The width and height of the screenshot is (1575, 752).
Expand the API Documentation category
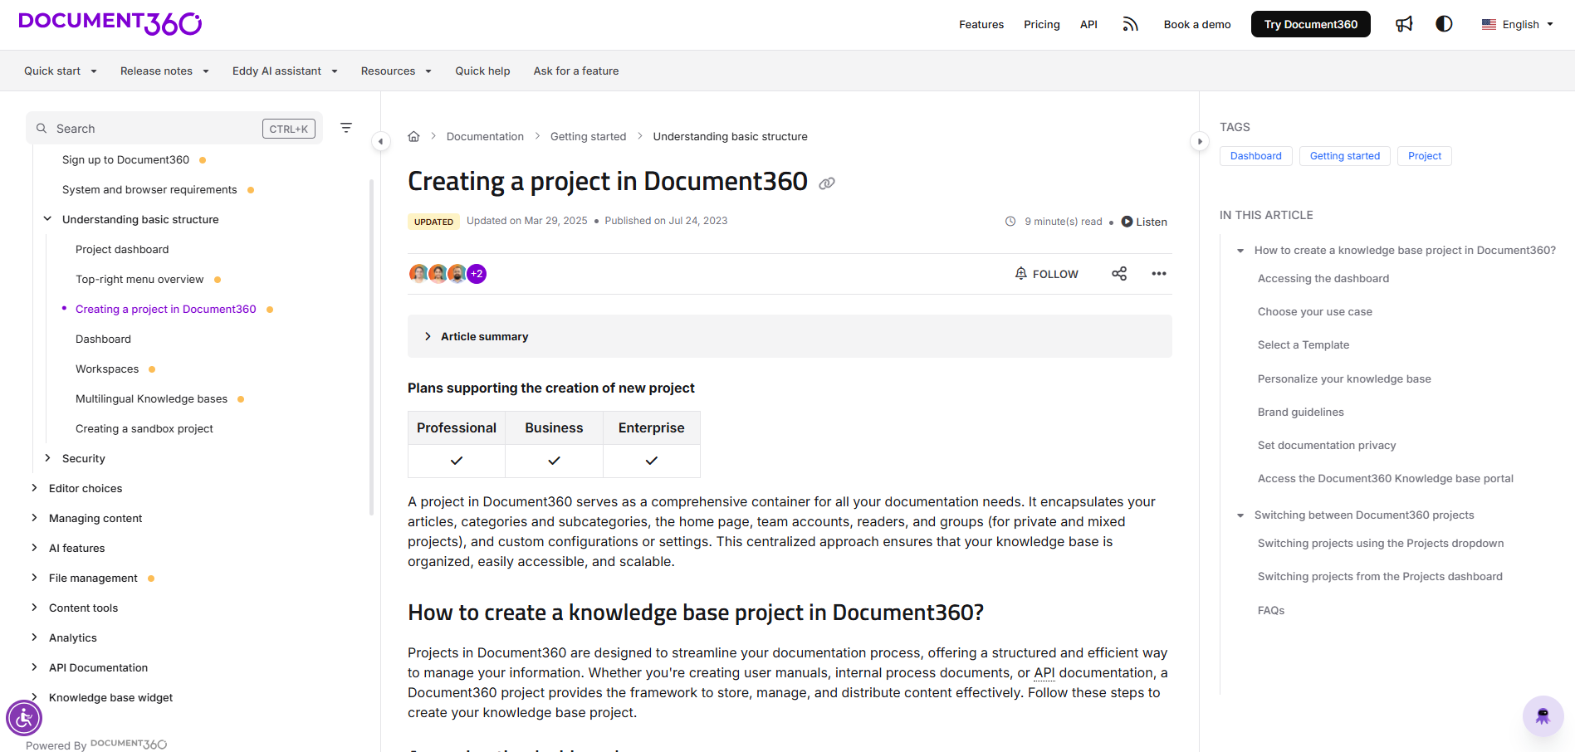34,667
